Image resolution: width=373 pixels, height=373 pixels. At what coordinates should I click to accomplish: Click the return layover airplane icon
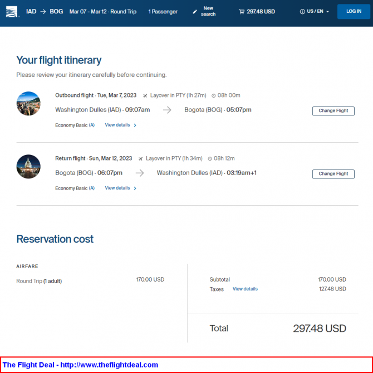[x=141, y=159]
